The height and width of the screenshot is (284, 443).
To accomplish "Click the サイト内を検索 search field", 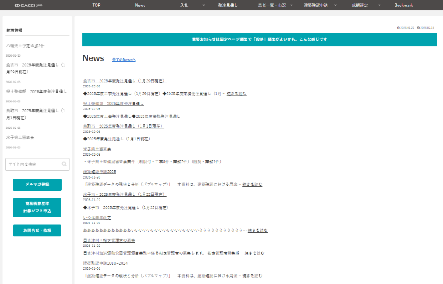I will click(x=33, y=164).
